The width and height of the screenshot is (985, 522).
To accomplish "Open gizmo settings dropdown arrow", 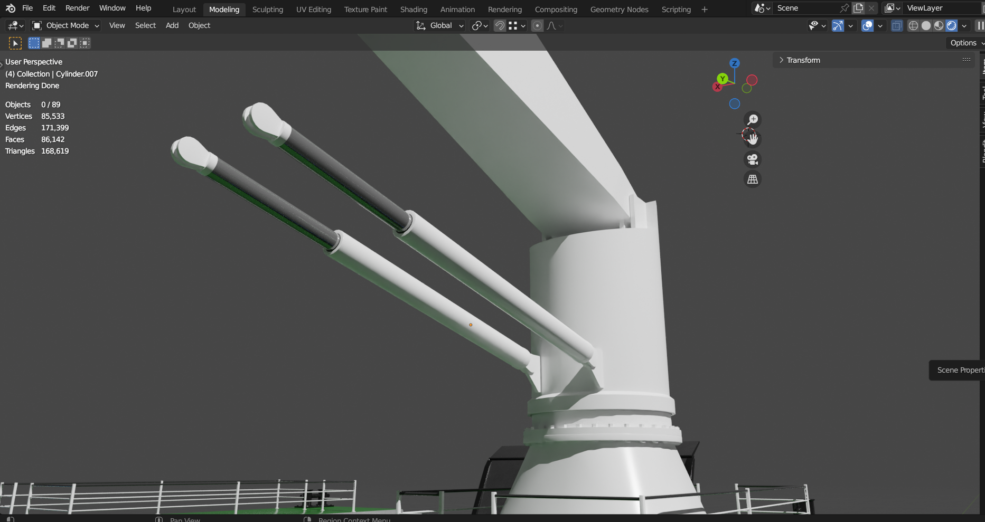I will pos(850,25).
